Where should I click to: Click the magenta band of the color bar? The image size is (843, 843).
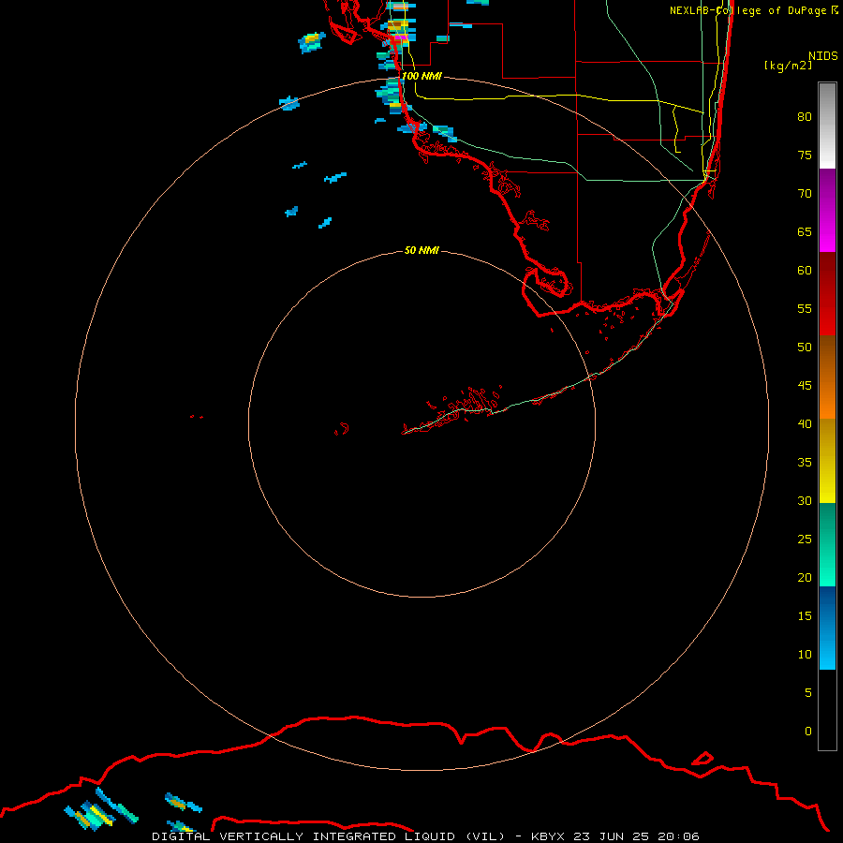827,210
